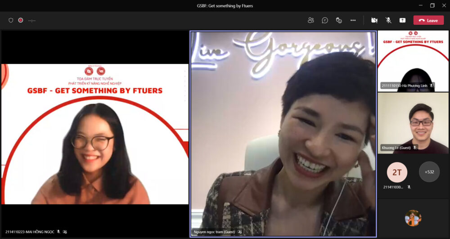Screen dimensions: 450x239
Task: Click the red recording indicator
Action: pos(21,20)
